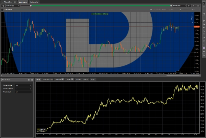206x138 pixels.
Task: Click the save parameters icon in Parameters panel
Action: pos(28,80)
